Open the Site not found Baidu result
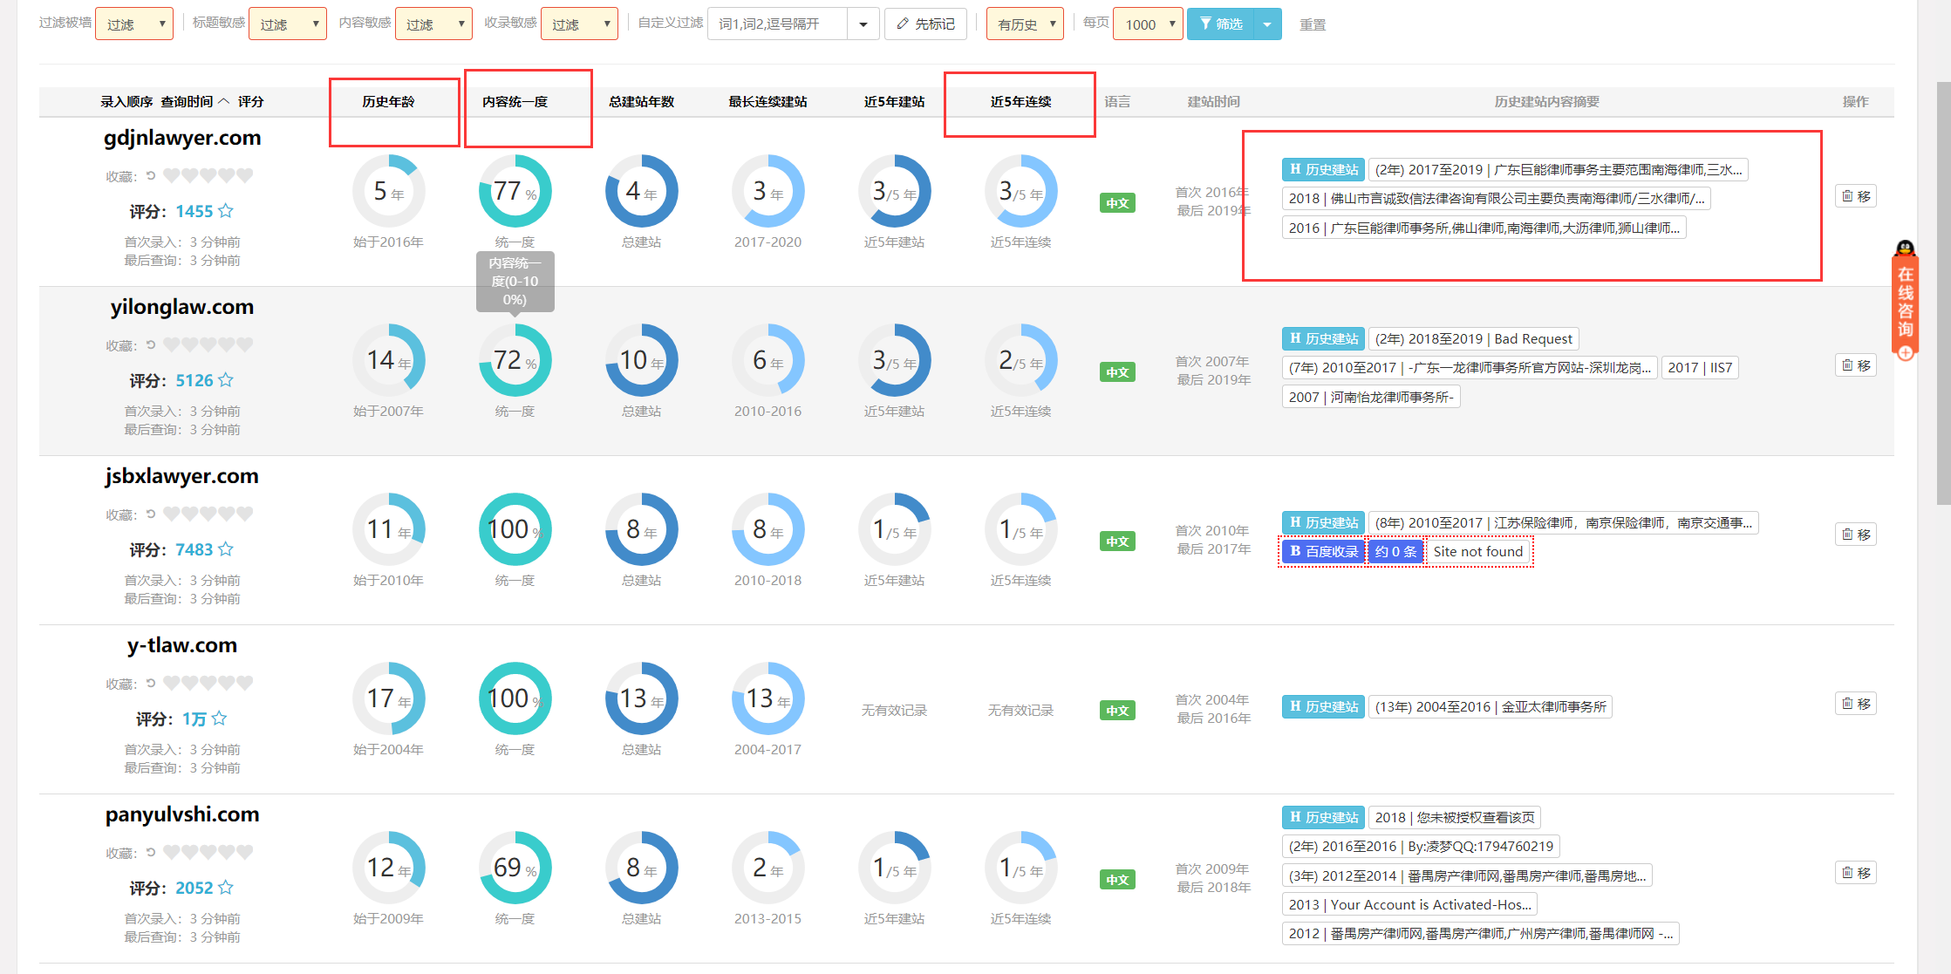 [x=1478, y=552]
